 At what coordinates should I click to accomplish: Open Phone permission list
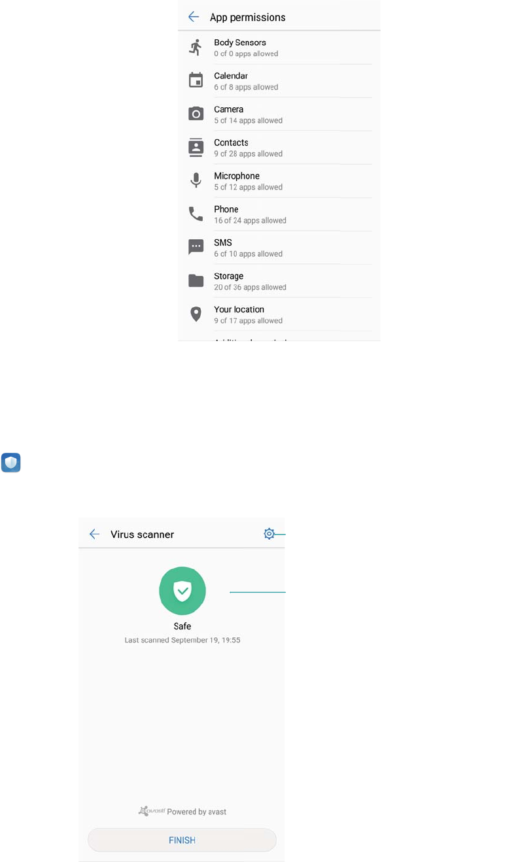(x=279, y=214)
